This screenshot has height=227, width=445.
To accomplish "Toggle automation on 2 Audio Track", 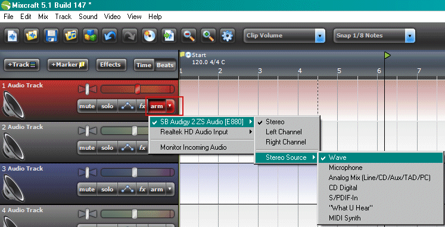I will (127, 148).
